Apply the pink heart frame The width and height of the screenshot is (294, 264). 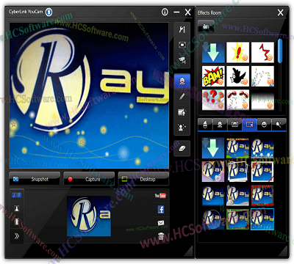coord(213,172)
